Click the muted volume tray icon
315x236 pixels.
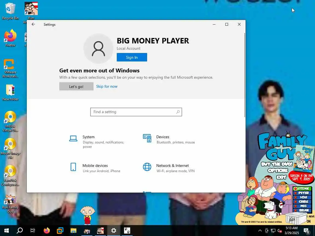click(x=280, y=231)
